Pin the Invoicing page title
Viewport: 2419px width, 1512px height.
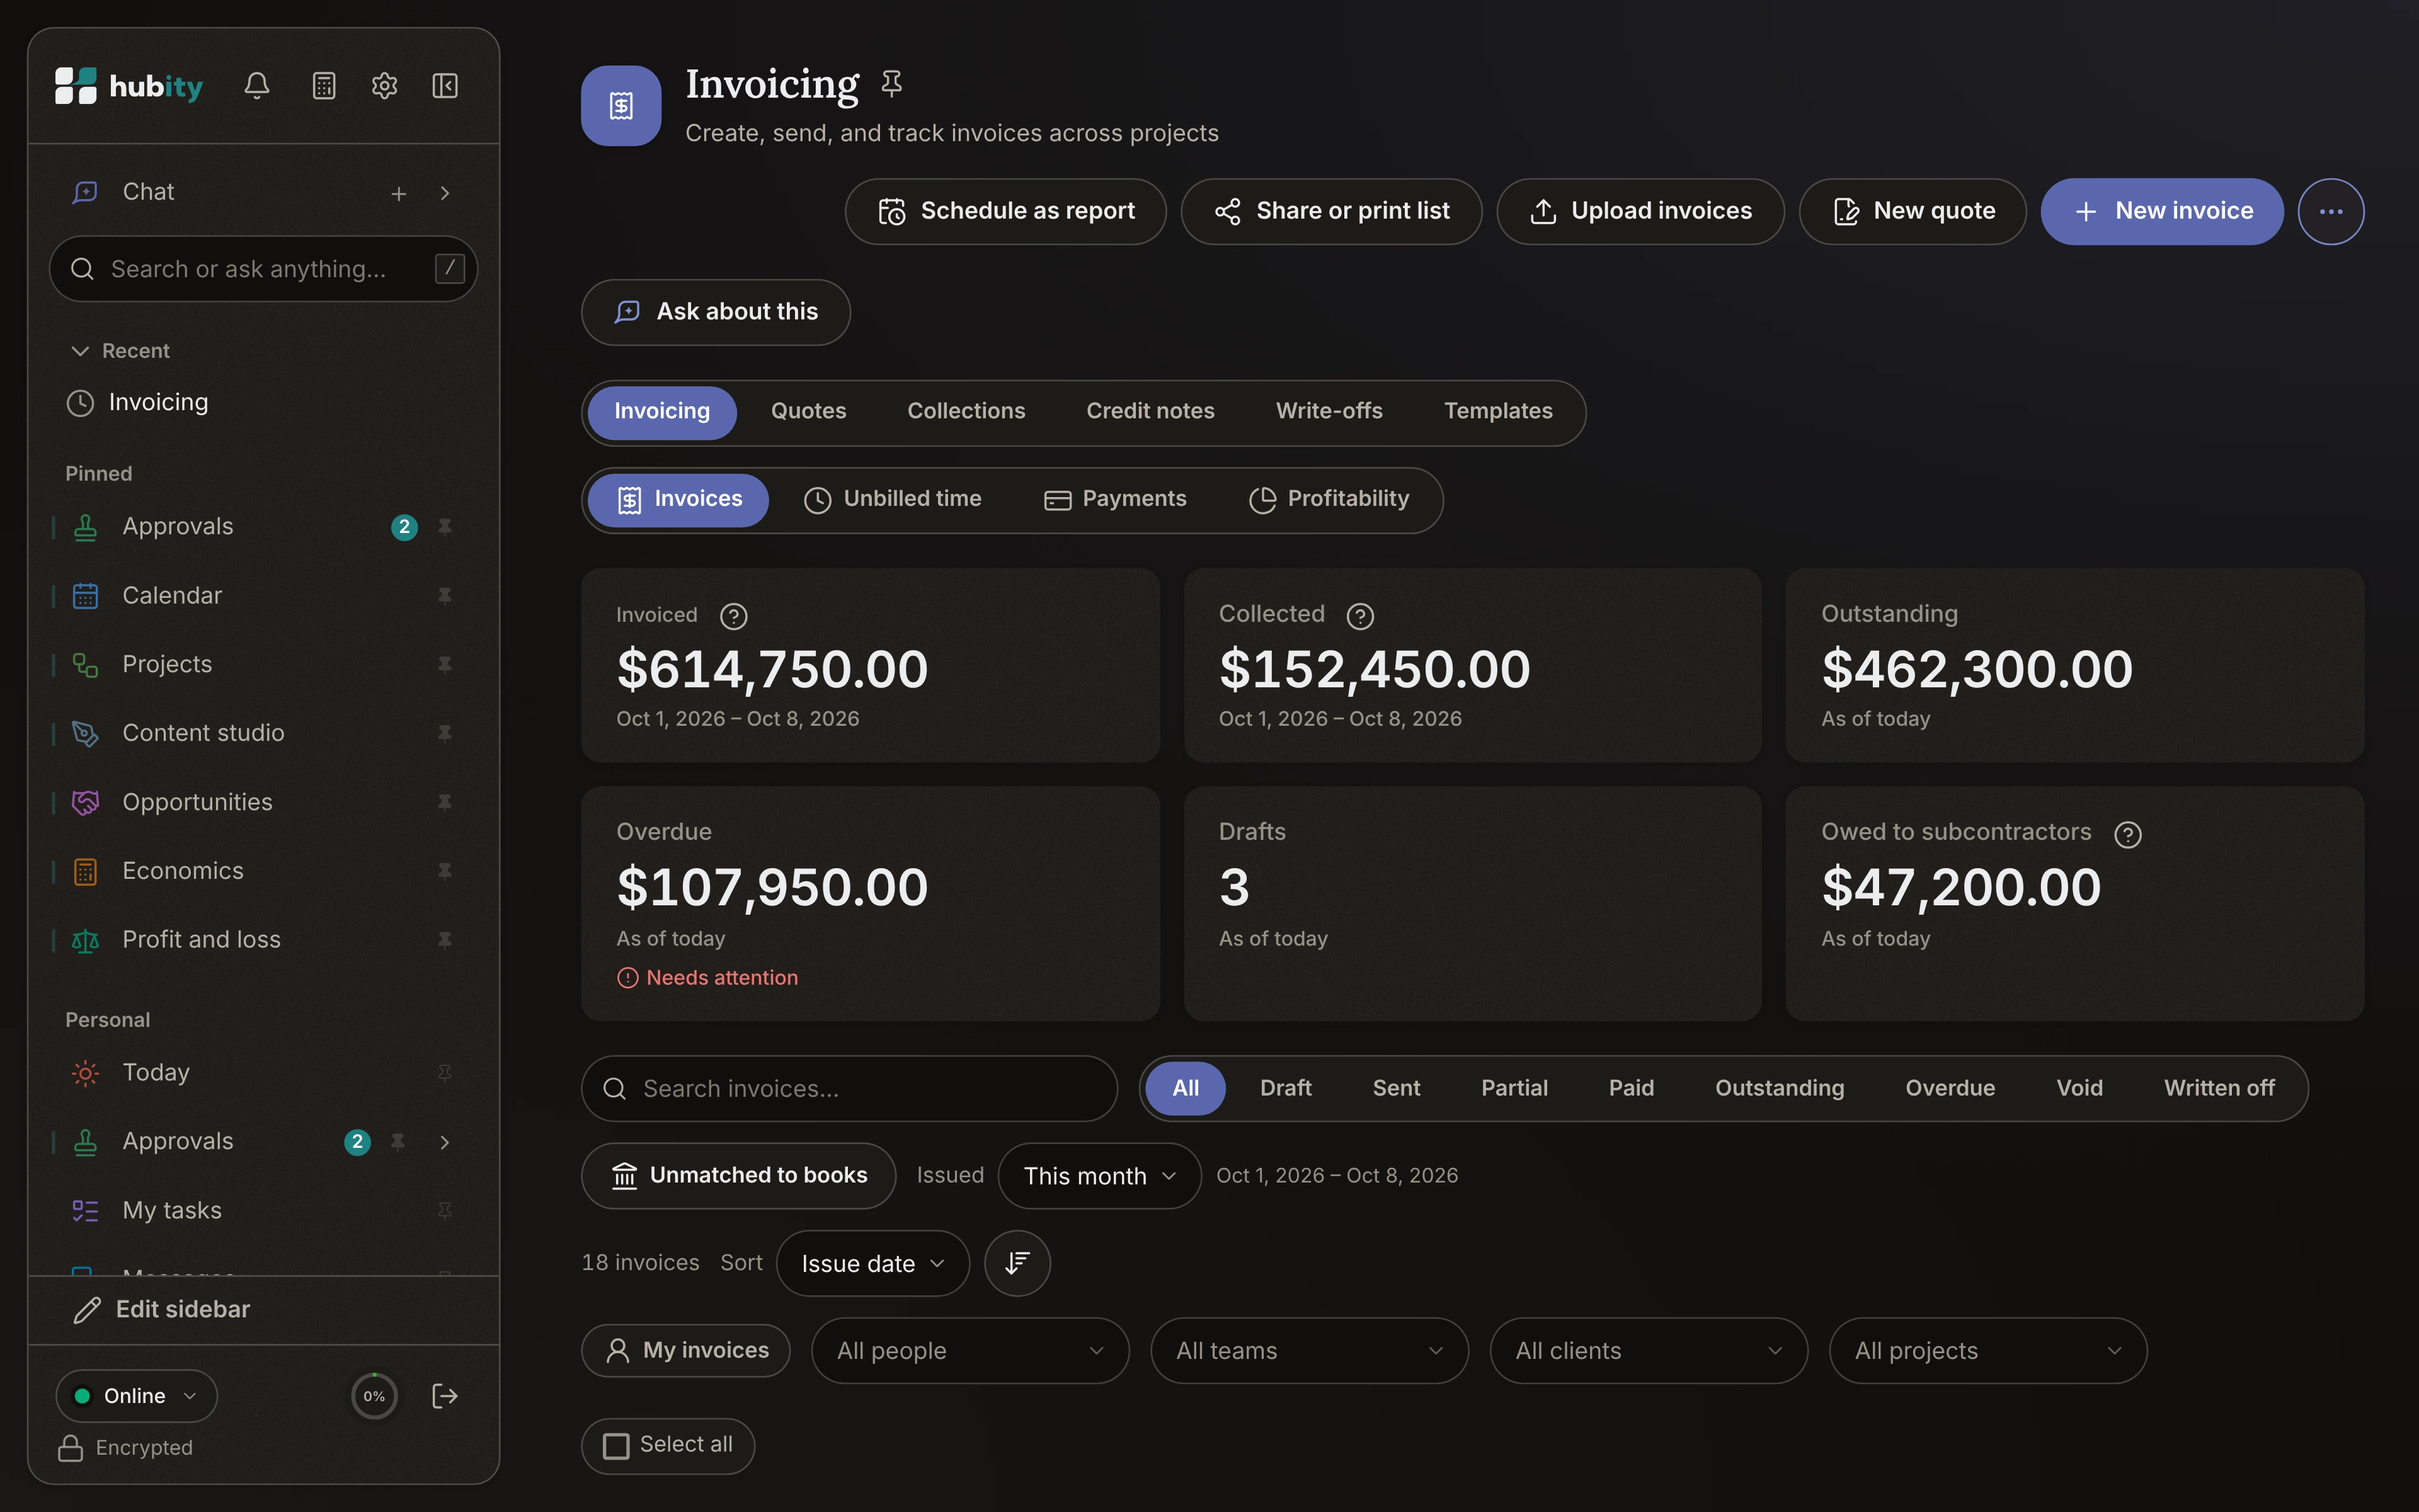pos(891,84)
